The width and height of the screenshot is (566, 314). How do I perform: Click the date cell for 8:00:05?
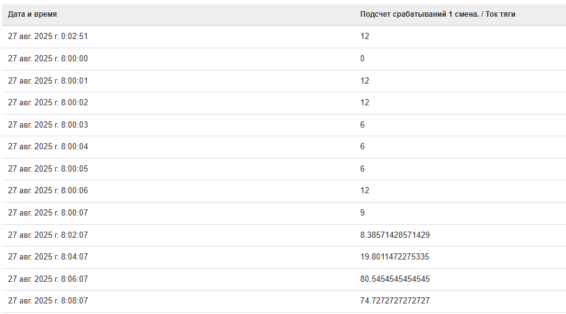click(48, 169)
